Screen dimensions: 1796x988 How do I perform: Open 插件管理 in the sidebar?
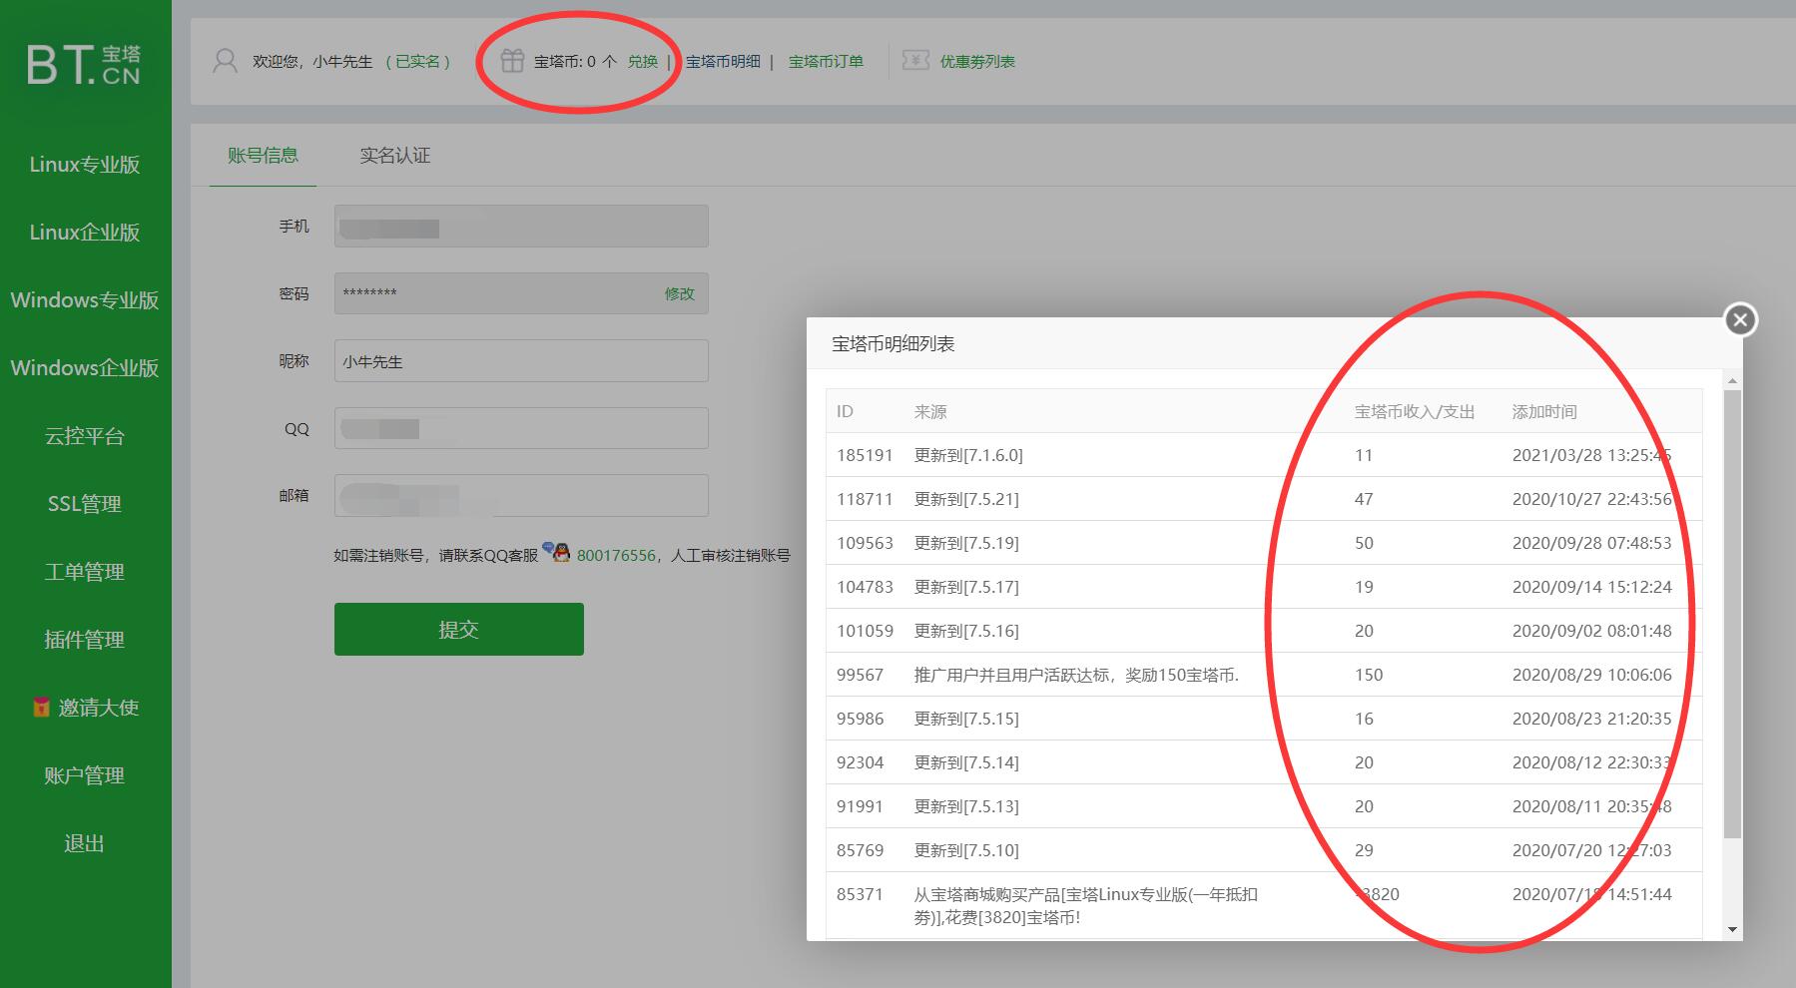pyautogui.click(x=85, y=640)
